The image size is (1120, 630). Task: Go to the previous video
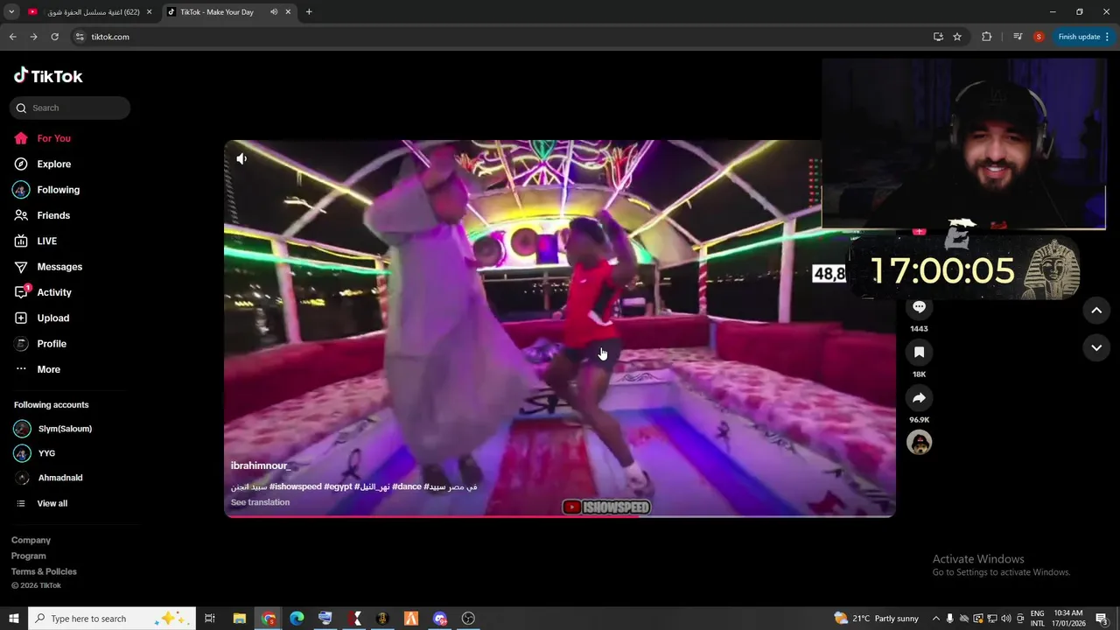1096,311
